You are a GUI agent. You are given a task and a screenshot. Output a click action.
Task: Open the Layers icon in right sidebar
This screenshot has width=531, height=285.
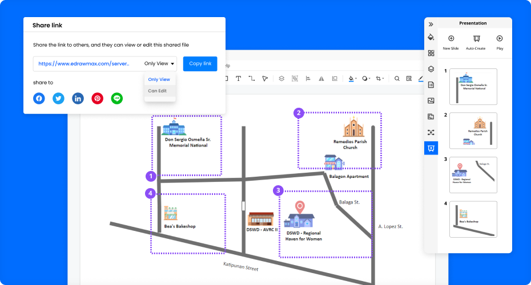[x=431, y=69]
